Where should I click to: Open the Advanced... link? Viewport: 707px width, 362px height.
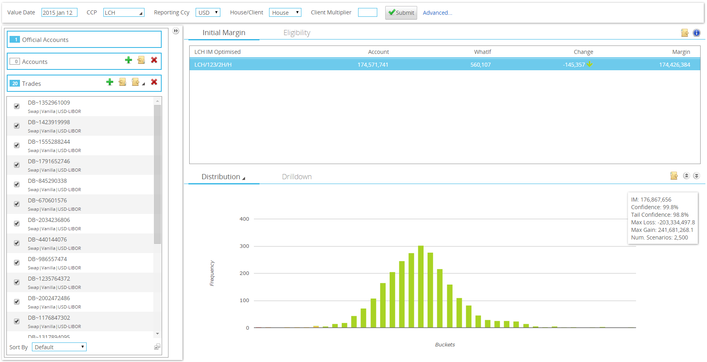438,13
